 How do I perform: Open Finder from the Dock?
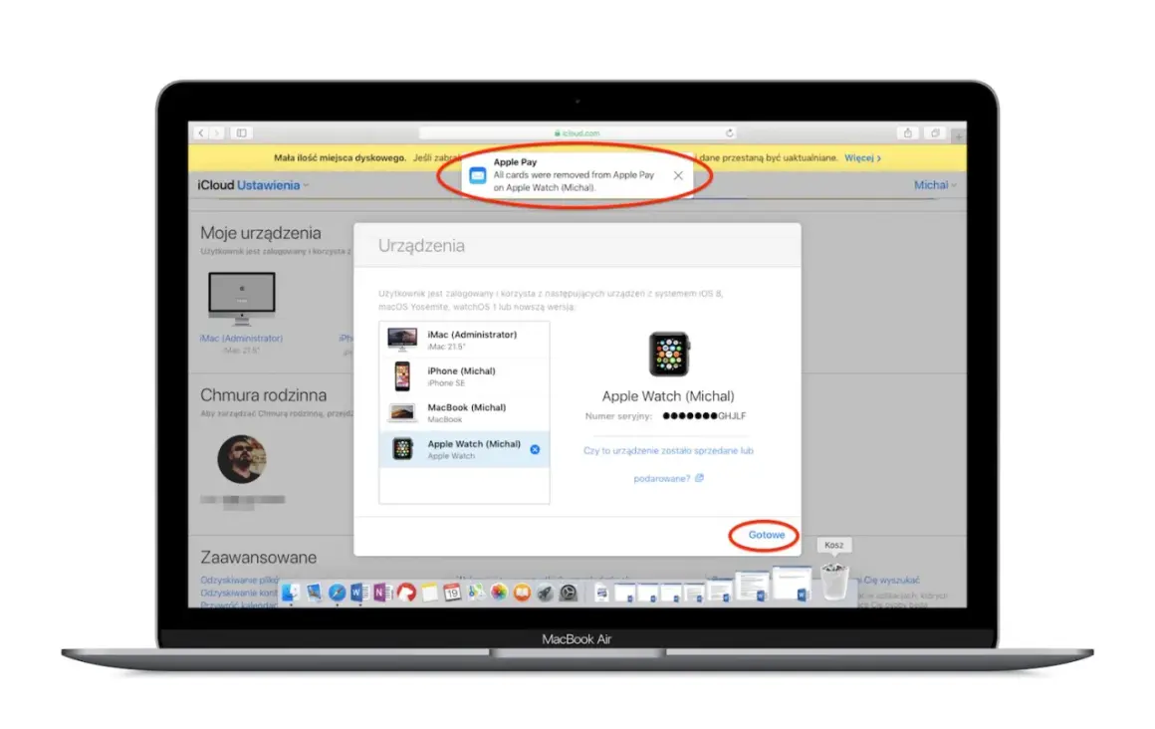[x=291, y=592]
